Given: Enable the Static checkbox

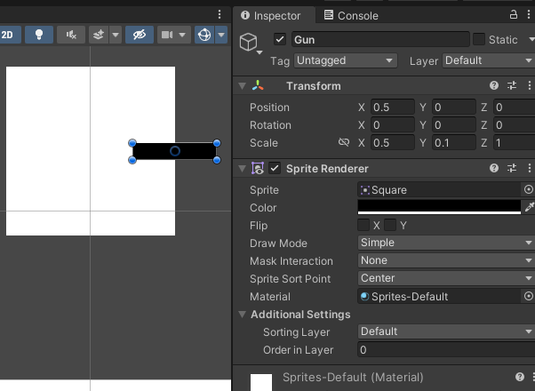Looking at the screenshot, I should click(x=479, y=39).
